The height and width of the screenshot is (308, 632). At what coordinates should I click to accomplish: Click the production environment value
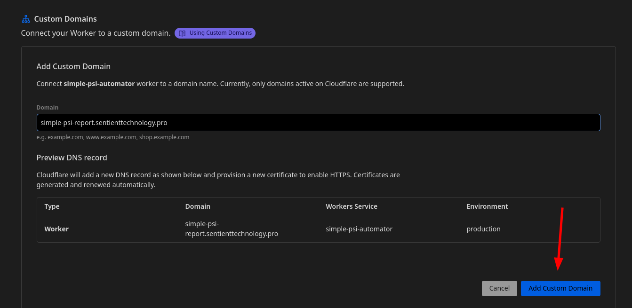point(483,229)
